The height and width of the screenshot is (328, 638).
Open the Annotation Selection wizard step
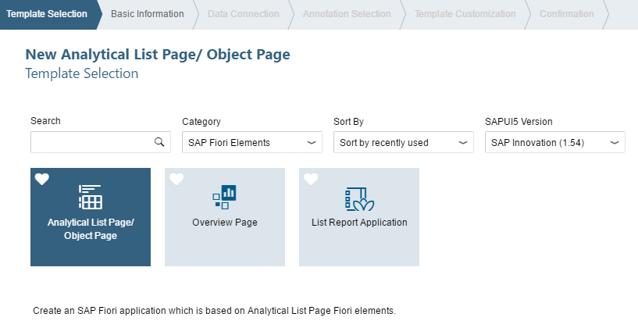[x=347, y=14]
